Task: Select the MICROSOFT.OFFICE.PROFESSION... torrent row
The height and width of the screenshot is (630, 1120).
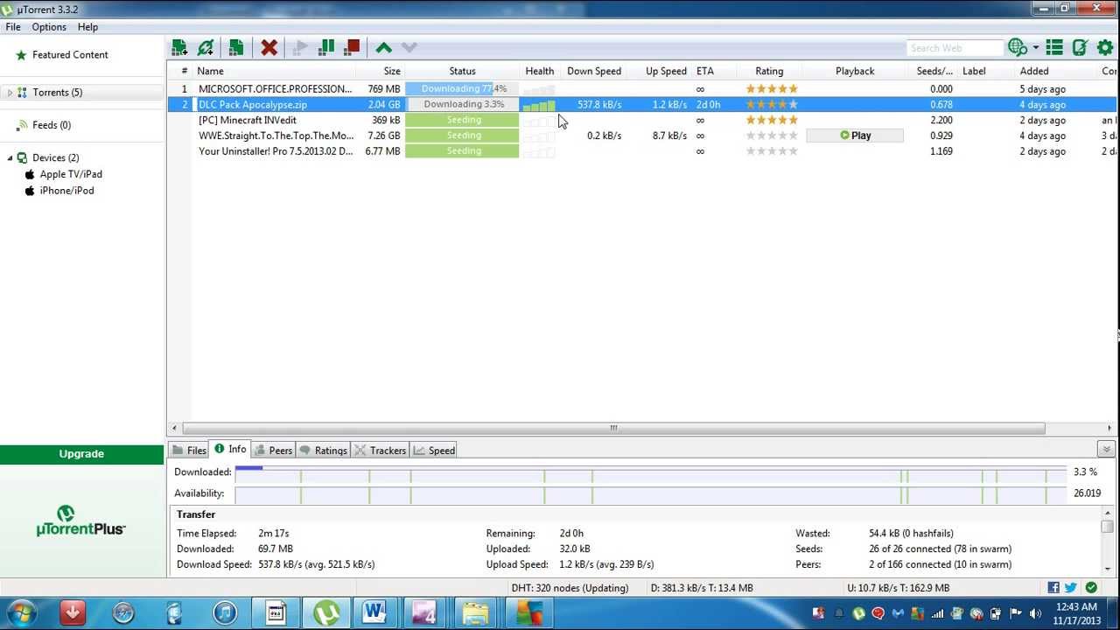Action: click(x=642, y=89)
